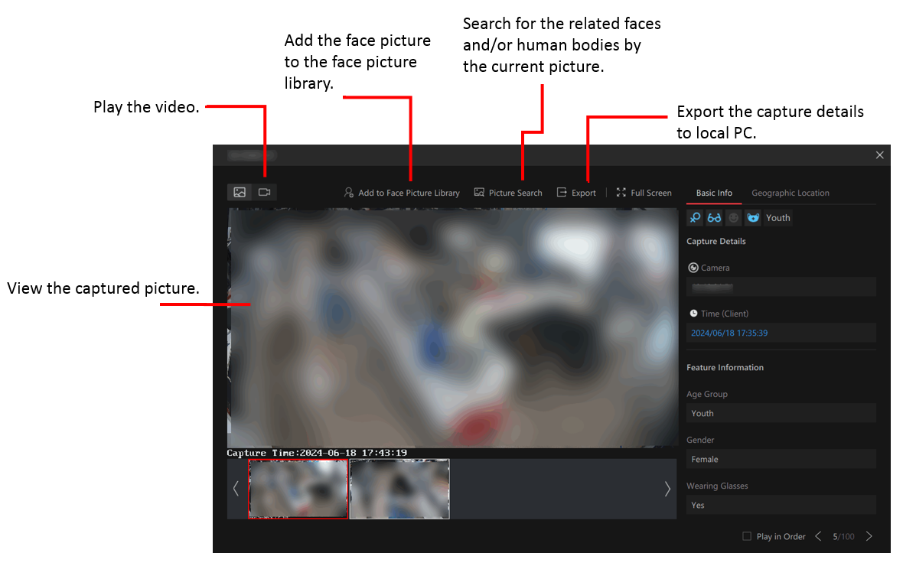Open Full Screen view

[x=644, y=193]
